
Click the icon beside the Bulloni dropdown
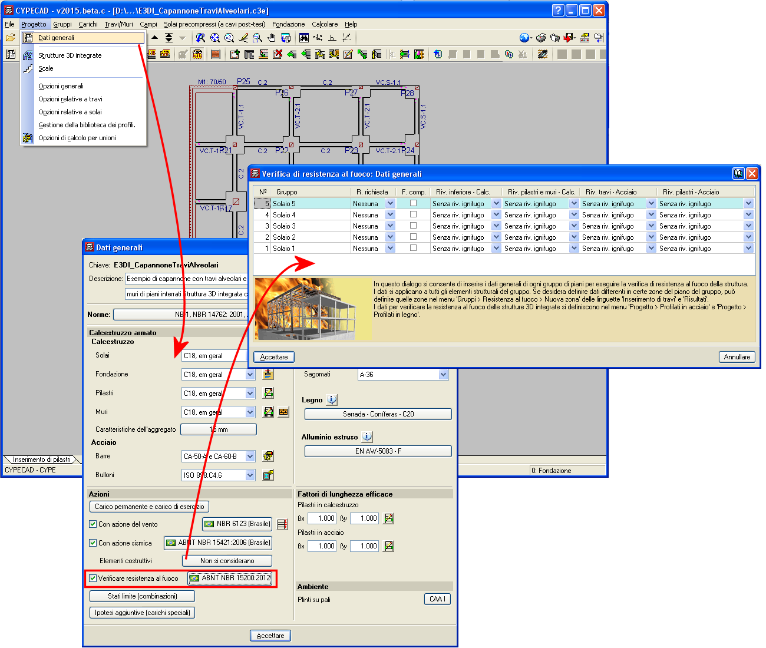tap(268, 475)
